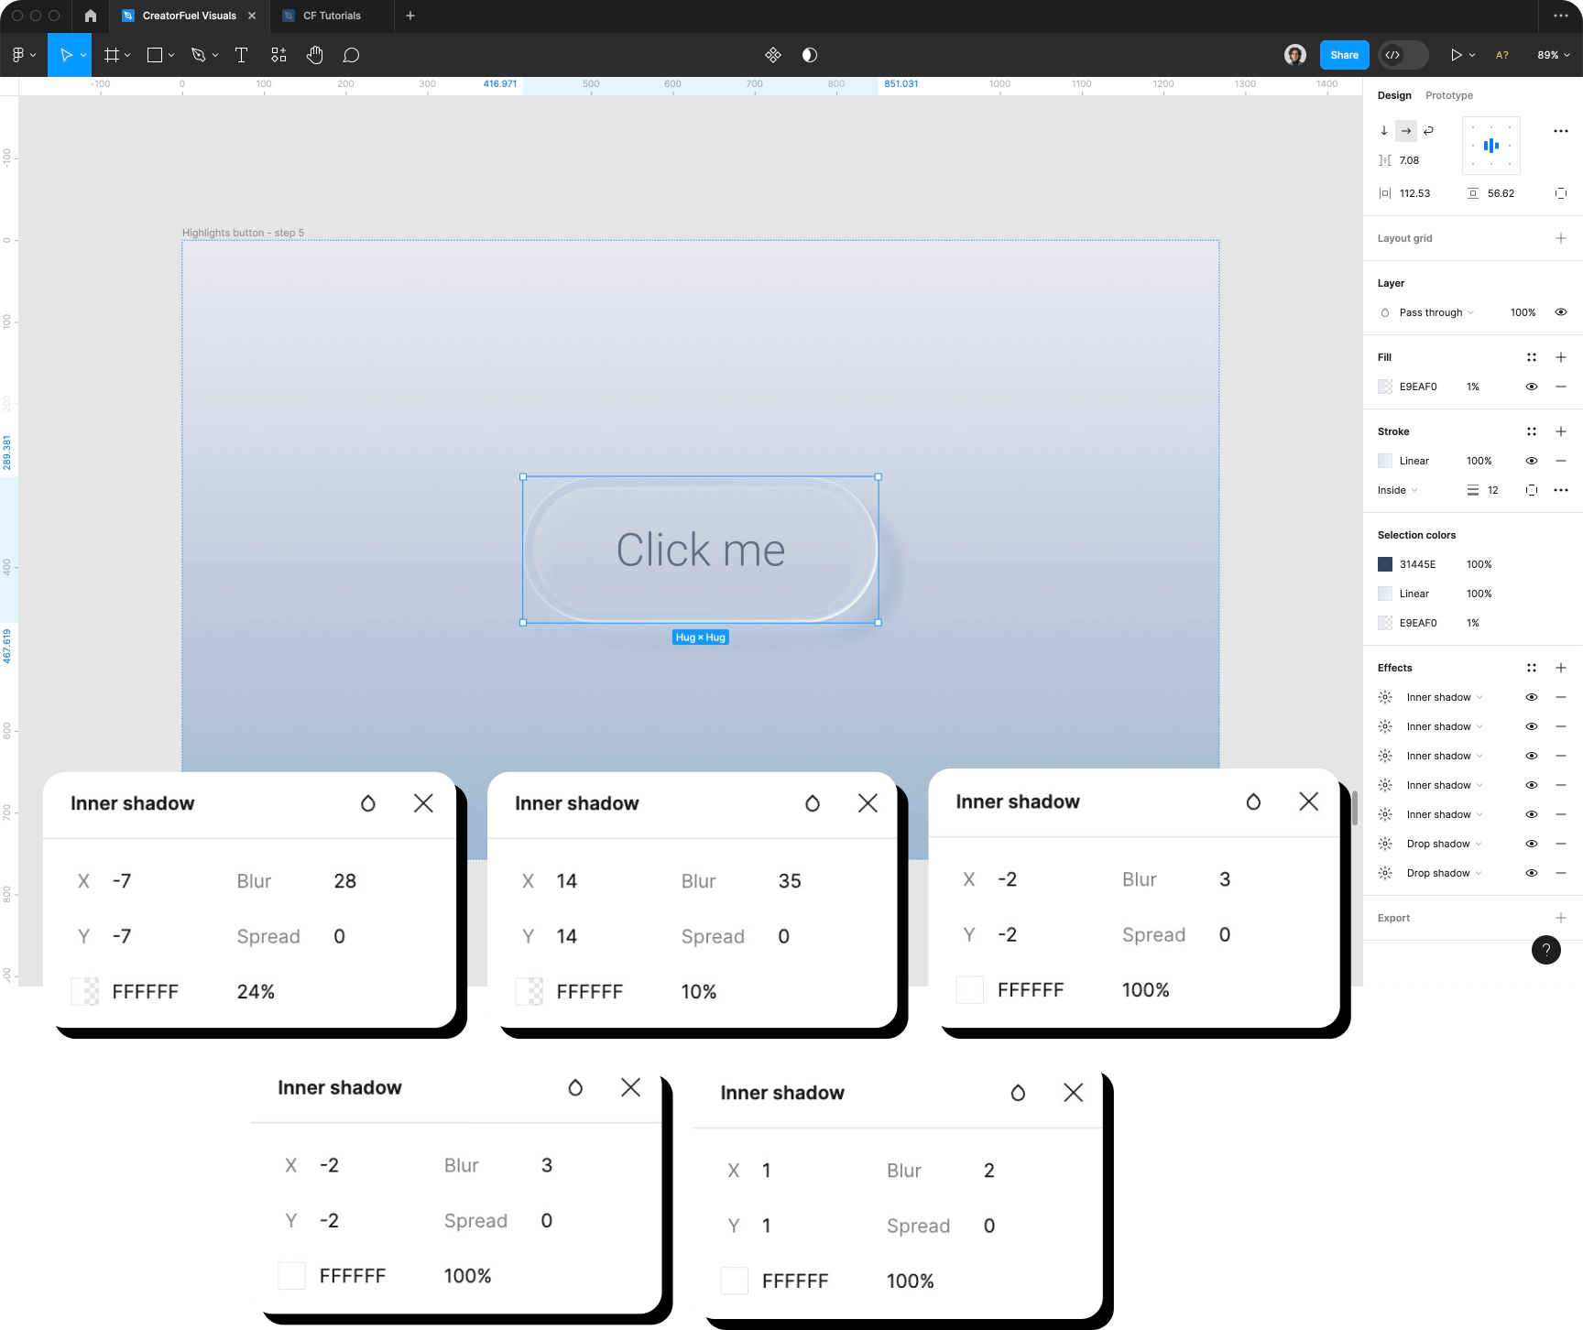Click the Share button
The width and height of the screenshot is (1583, 1330).
point(1343,55)
